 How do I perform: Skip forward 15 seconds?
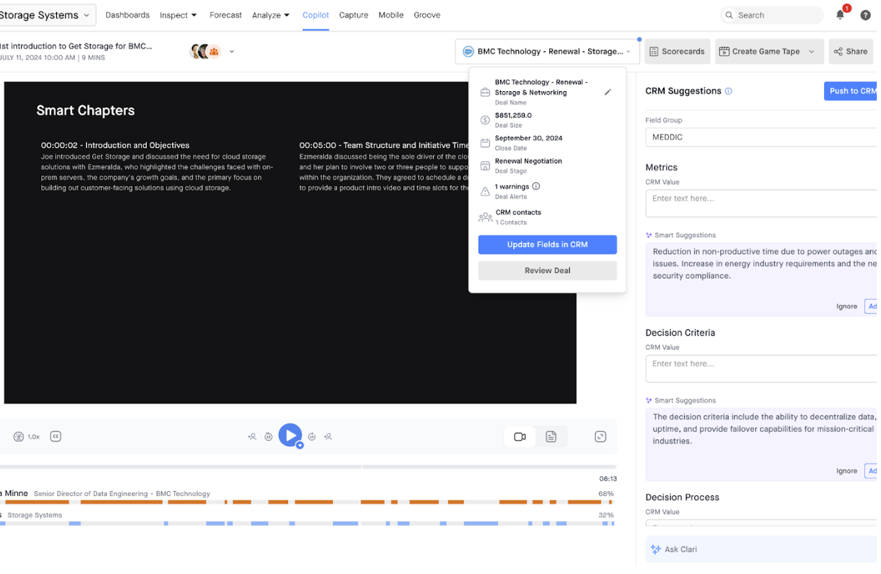click(x=312, y=436)
